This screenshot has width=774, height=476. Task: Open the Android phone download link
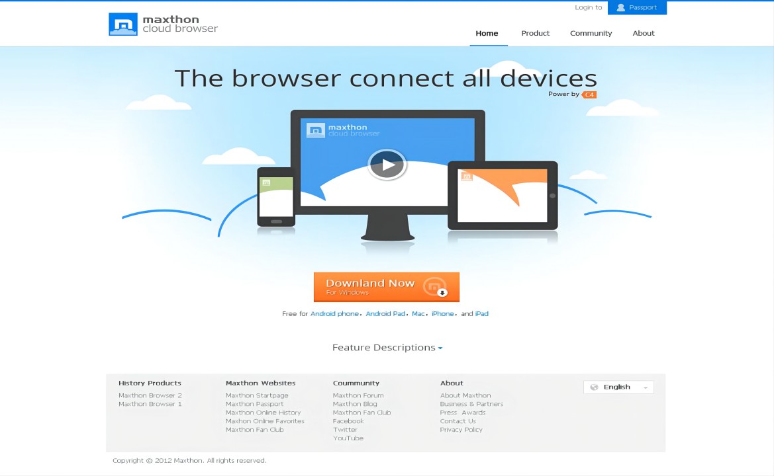pyautogui.click(x=334, y=314)
